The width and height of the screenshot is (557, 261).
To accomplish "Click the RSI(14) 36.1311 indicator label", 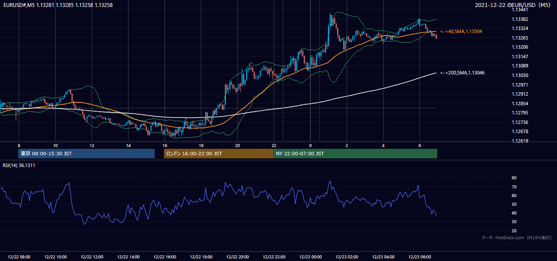I will pyautogui.click(x=19, y=165).
